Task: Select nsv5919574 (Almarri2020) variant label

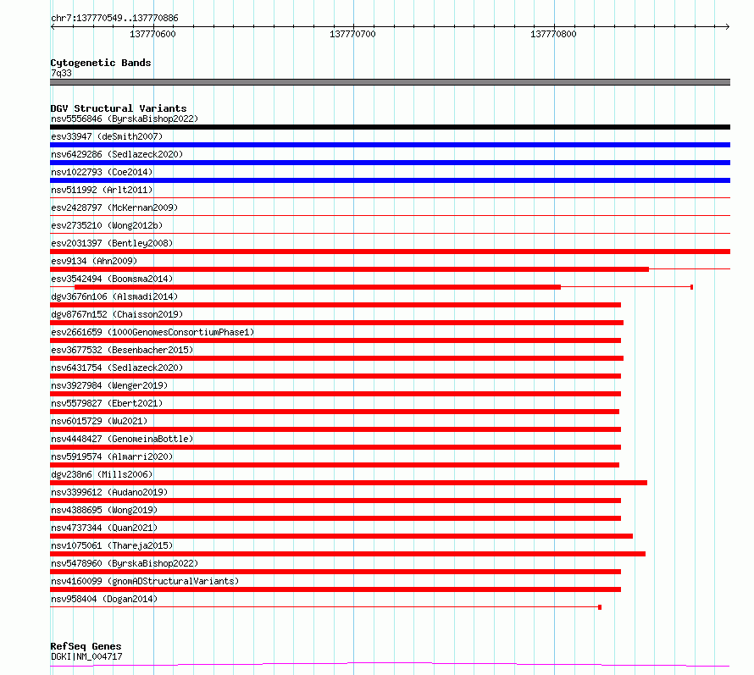Action: click(112, 456)
